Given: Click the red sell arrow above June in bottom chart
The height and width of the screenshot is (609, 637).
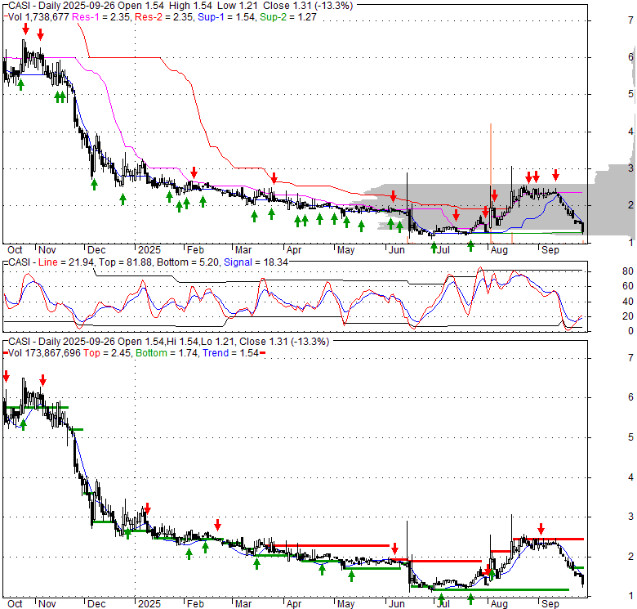Looking at the screenshot, I should click(x=395, y=549).
